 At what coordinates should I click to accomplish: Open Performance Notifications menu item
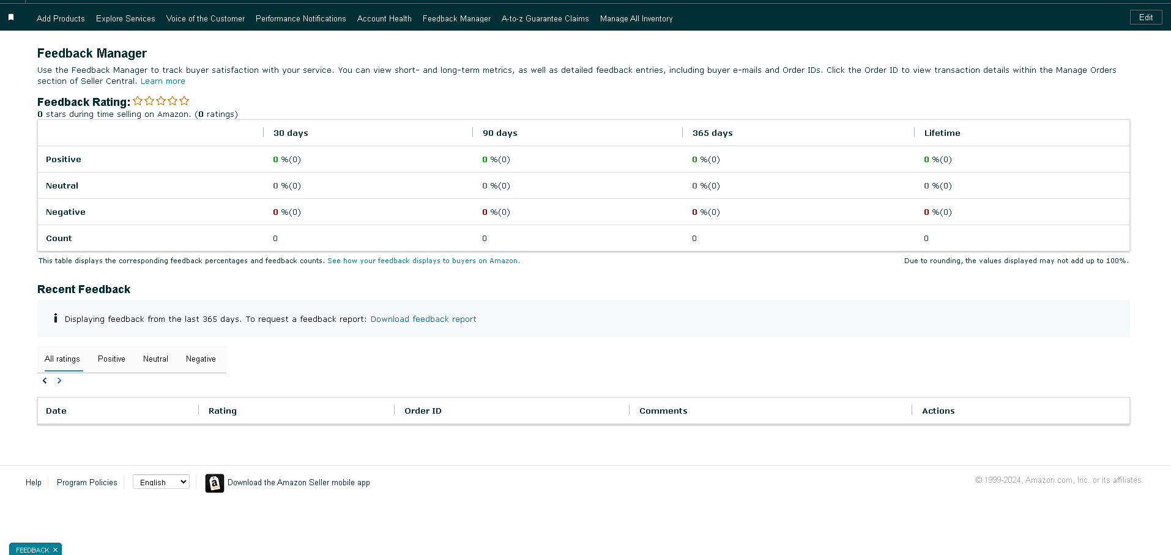click(x=301, y=18)
